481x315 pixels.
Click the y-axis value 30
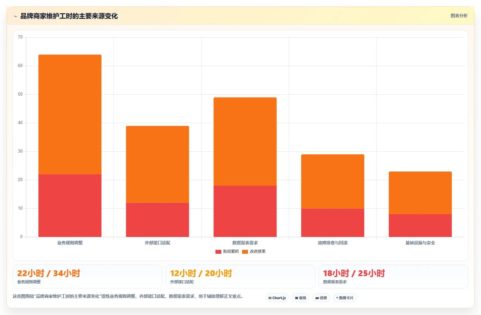point(20,151)
